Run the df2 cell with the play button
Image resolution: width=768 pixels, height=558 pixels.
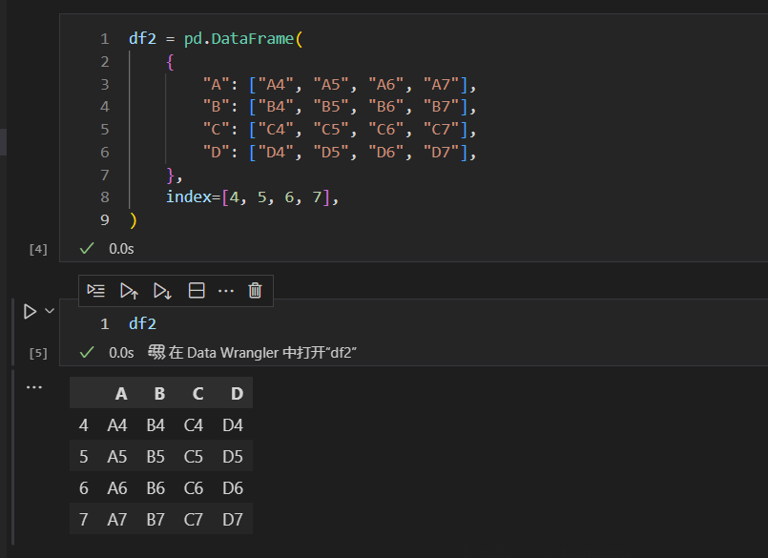click(29, 310)
